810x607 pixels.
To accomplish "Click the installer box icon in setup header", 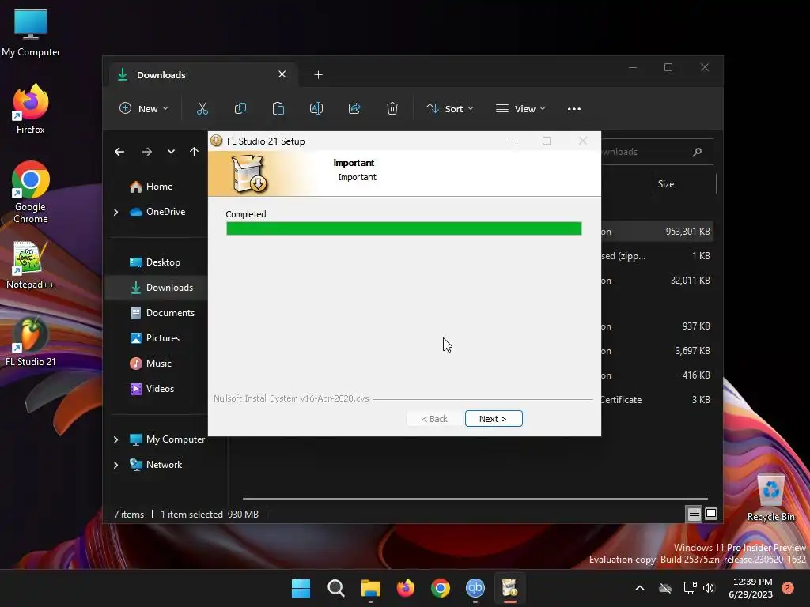I will (249, 174).
